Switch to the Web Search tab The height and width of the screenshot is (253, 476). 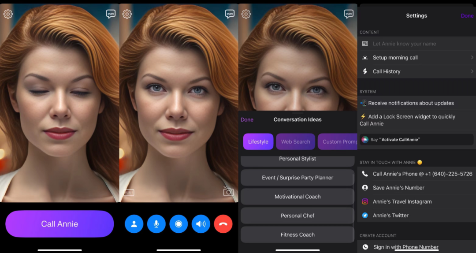(x=295, y=141)
